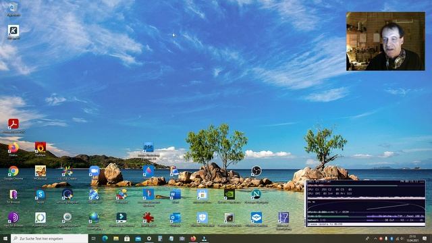Open the Outlook desktop shortcut
This screenshot has height=243, width=432.
175,217
